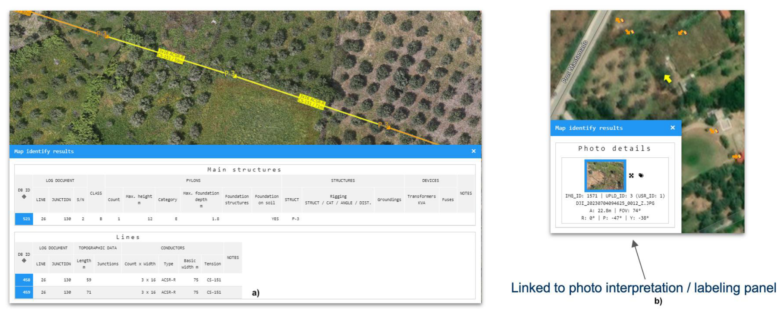782x315 pixels.
Task: Click the yellow P-3 pylon label on the map
Action: pos(230,73)
